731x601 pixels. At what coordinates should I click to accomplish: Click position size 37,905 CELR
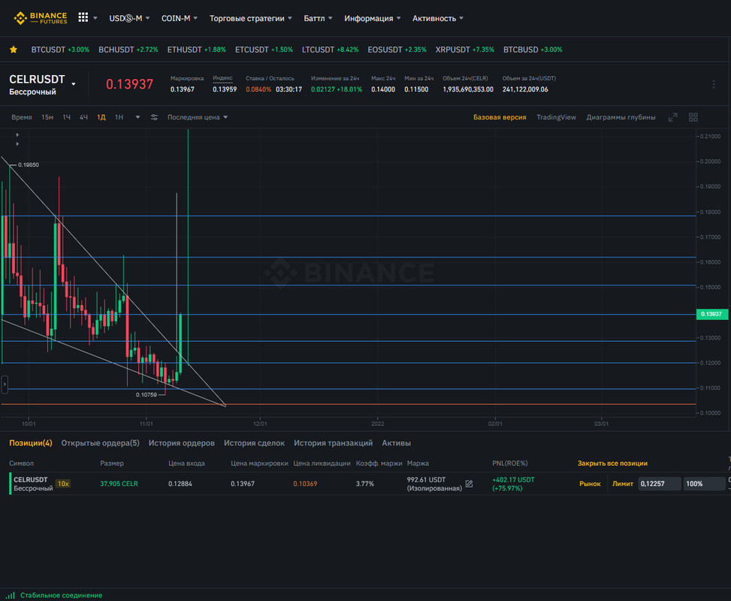pyautogui.click(x=119, y=484)
